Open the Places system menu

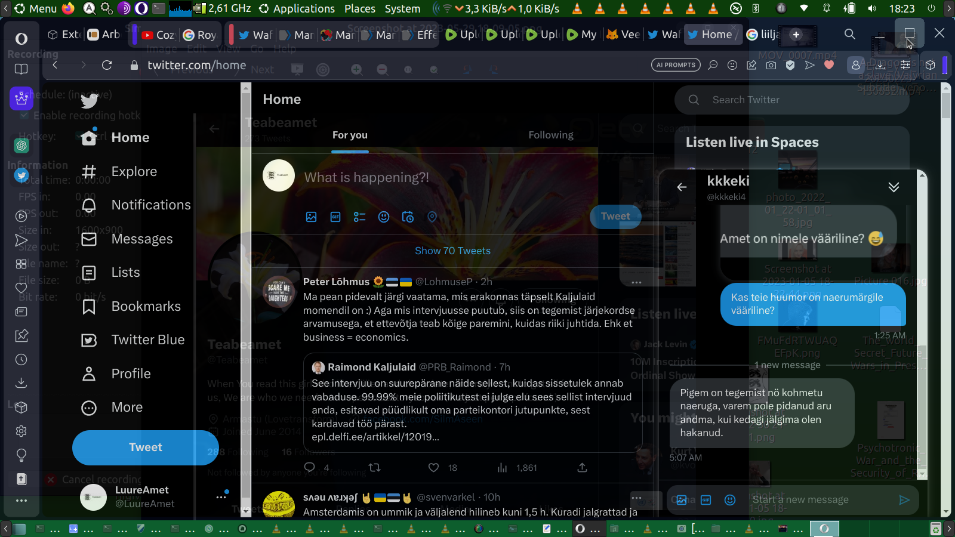(360, 8)
